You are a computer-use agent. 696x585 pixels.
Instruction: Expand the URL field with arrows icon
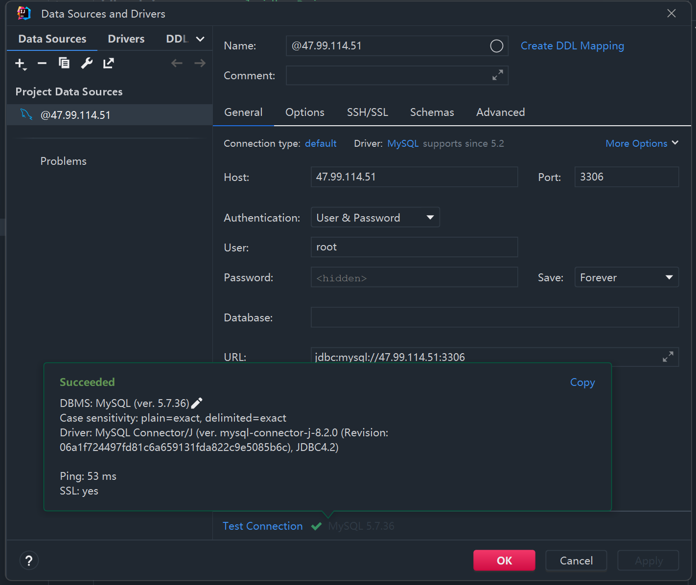668,357
